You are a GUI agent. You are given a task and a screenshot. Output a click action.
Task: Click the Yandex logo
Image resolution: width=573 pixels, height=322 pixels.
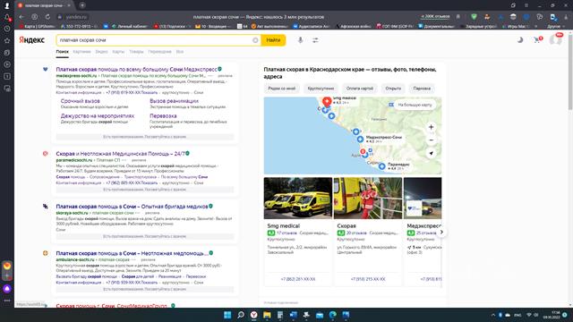pos(32,39)
